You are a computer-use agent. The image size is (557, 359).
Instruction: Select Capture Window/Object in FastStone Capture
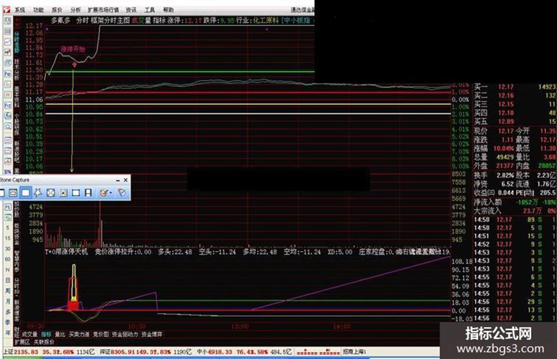coord(13,193)
